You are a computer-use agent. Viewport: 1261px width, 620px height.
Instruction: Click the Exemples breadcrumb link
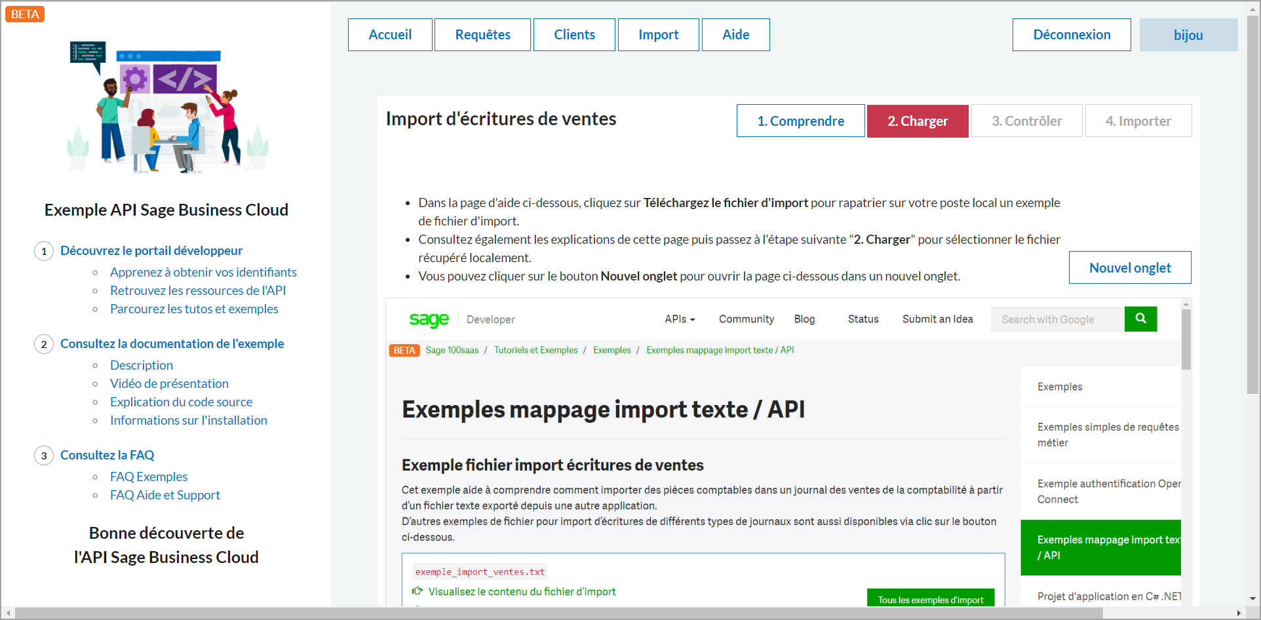tap(611, 350)
